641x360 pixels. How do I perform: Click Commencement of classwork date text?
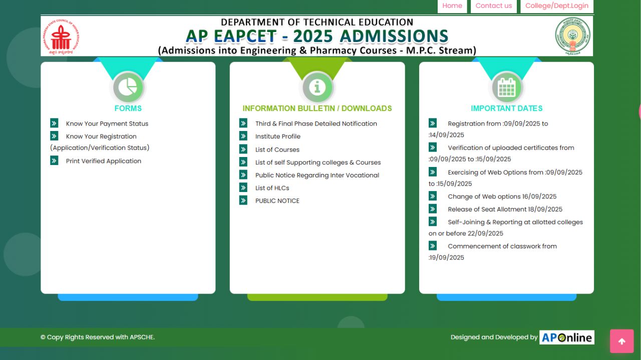click(493, 252)
